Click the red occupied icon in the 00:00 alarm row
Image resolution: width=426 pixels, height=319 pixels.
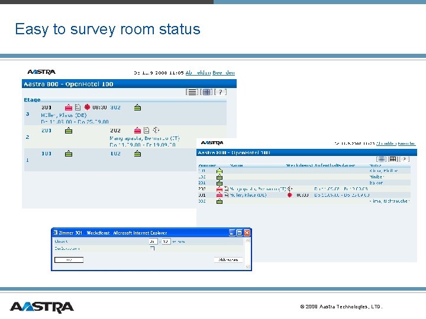pyautogui.click(x=220, y=195)
